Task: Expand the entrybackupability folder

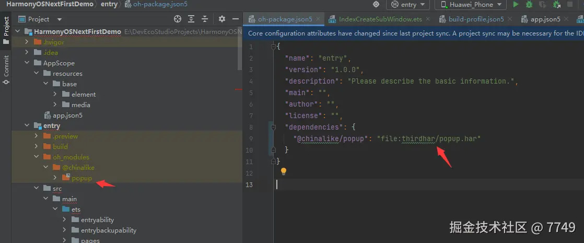Action: point(64,230)
